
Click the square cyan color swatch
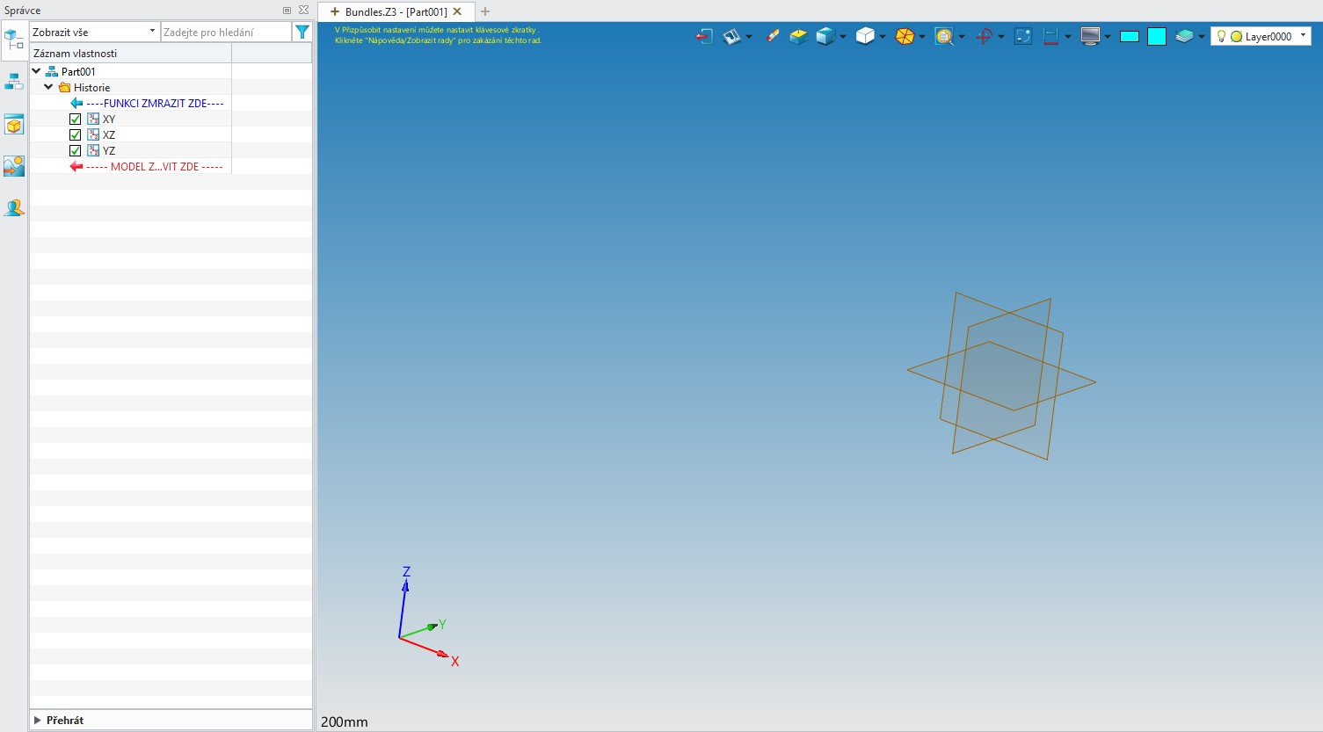click(x=1157, y=36)
